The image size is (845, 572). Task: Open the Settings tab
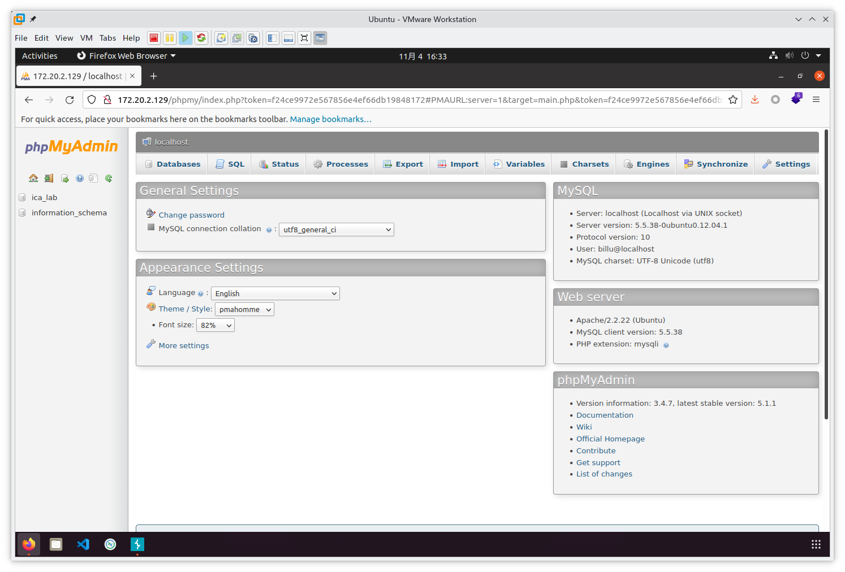(x=786, y=164)
